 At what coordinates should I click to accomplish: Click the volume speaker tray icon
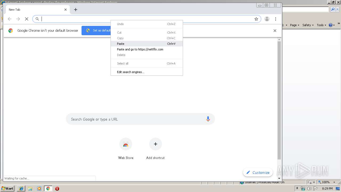[309, 189]
